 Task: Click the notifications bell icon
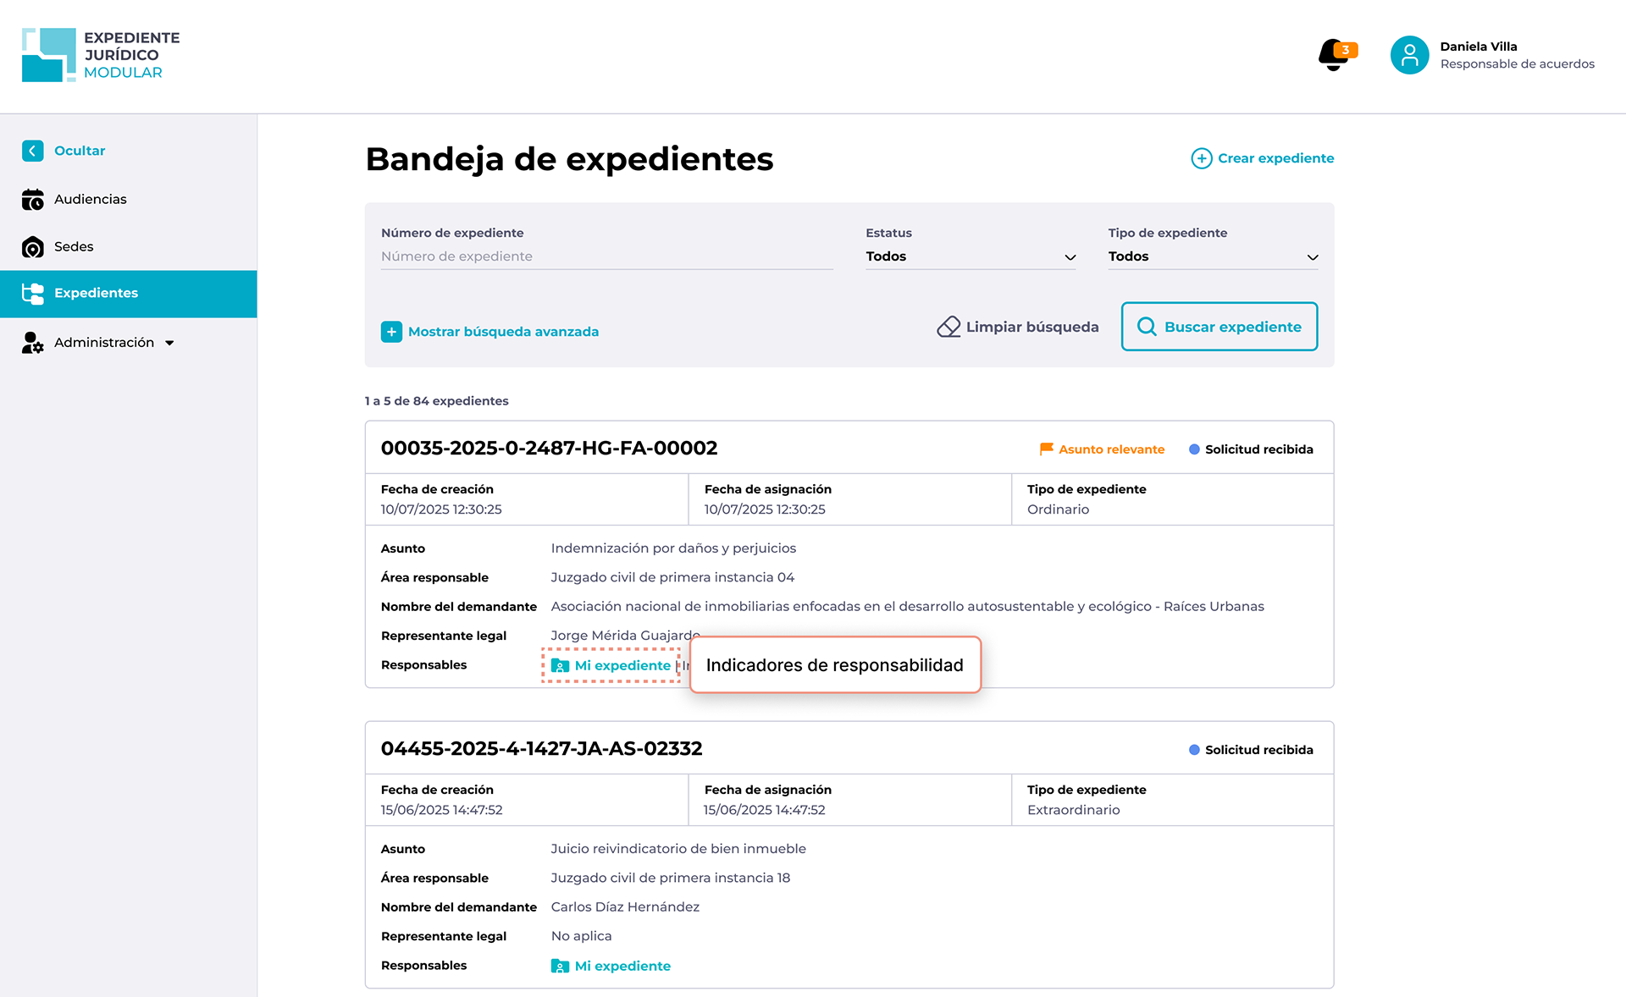point(1334,55)
